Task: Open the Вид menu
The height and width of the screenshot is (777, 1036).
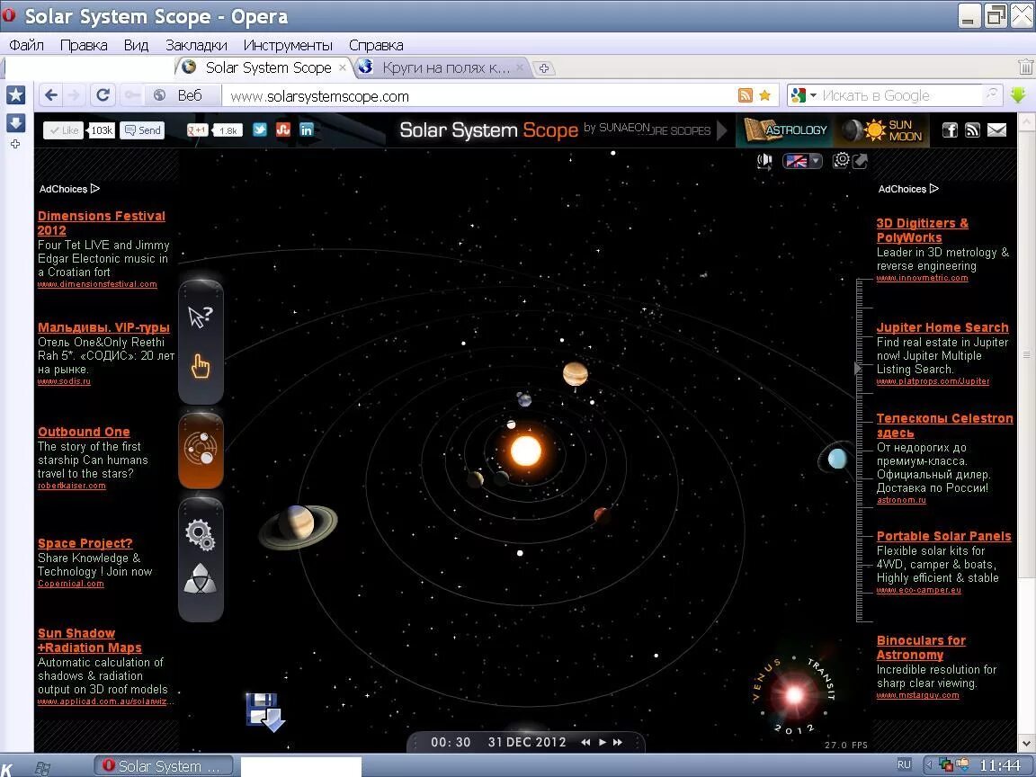Action: (136, 45)
